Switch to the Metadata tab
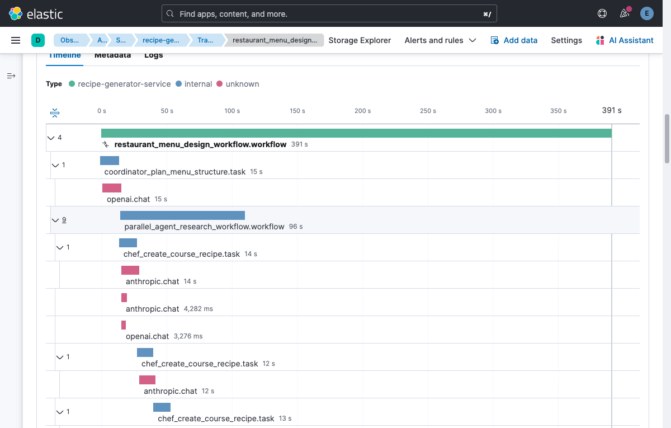 pos(112,55)
